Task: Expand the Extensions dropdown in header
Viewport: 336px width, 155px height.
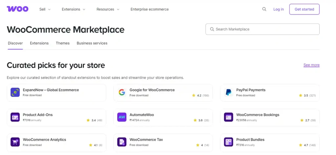Action: (x=73, y=9)
